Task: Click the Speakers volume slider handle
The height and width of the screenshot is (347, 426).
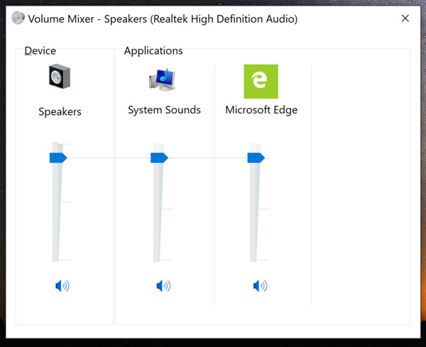Action: tap(58, 158)
